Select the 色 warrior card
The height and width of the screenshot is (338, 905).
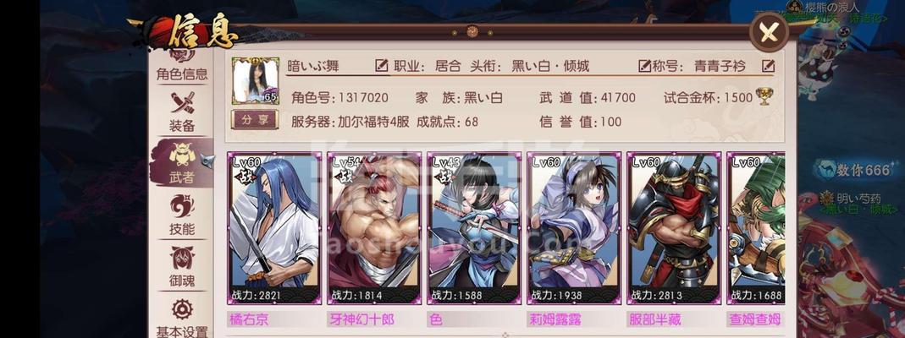point(474,228)
